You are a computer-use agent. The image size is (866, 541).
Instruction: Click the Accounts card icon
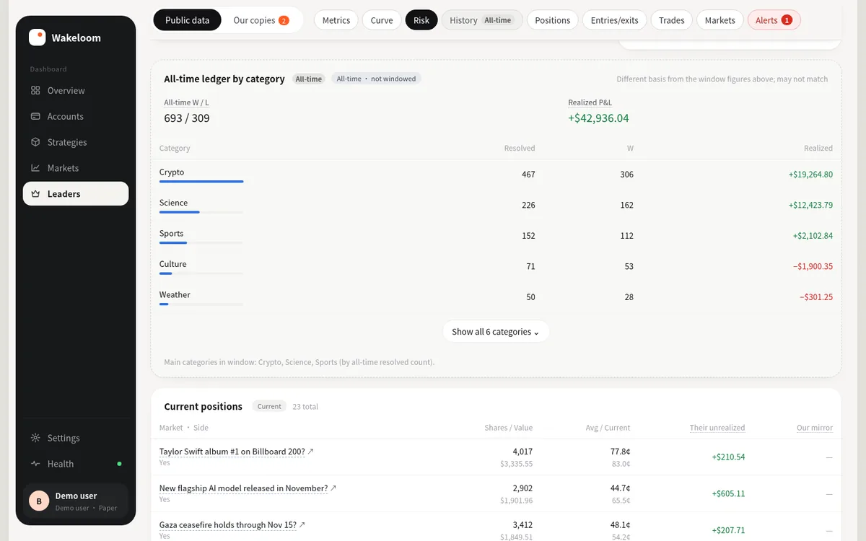(x=35, y=117)
